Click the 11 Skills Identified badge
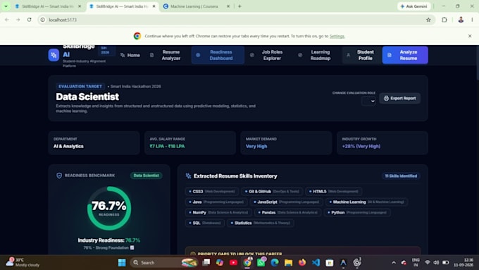 point(401,176)
